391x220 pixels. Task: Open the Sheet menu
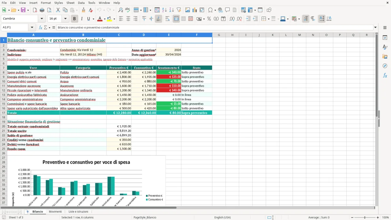(x=70, y=3)
